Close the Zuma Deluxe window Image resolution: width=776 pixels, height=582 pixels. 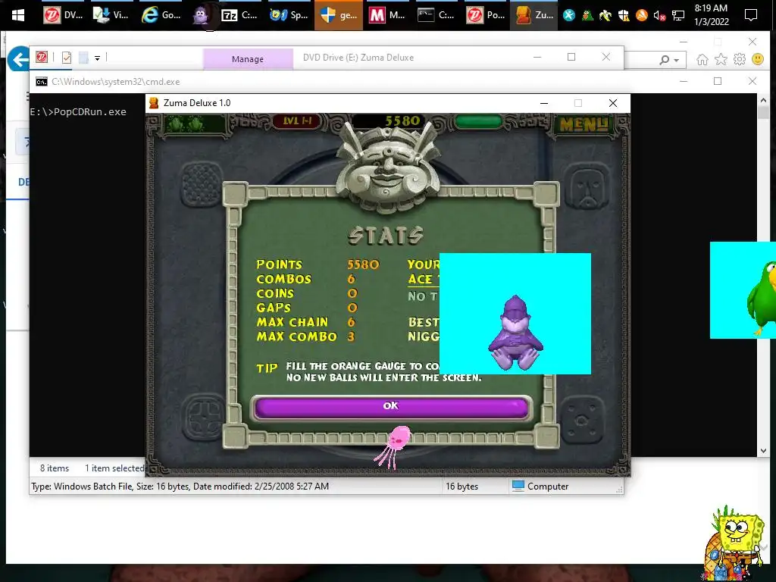point(612,103)
